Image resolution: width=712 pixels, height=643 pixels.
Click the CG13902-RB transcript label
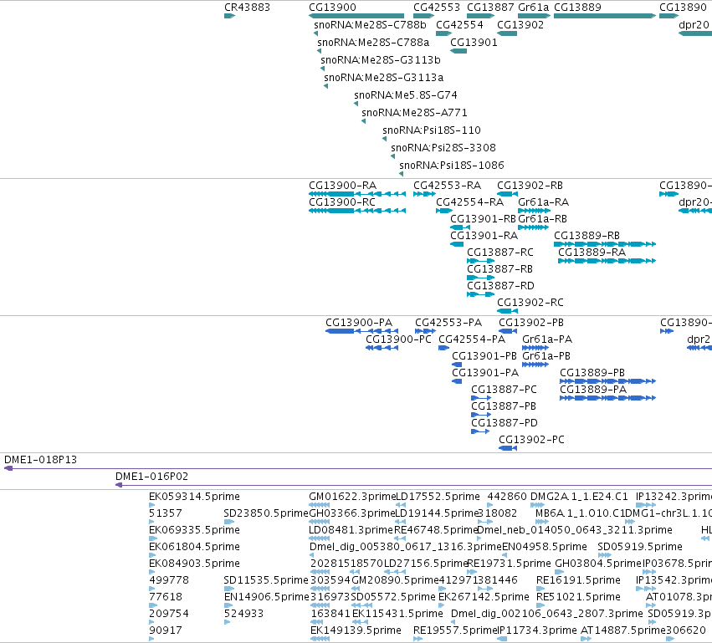click(530, 185)
